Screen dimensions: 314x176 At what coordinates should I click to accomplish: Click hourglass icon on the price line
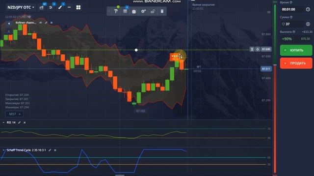[x=252, y=49]
